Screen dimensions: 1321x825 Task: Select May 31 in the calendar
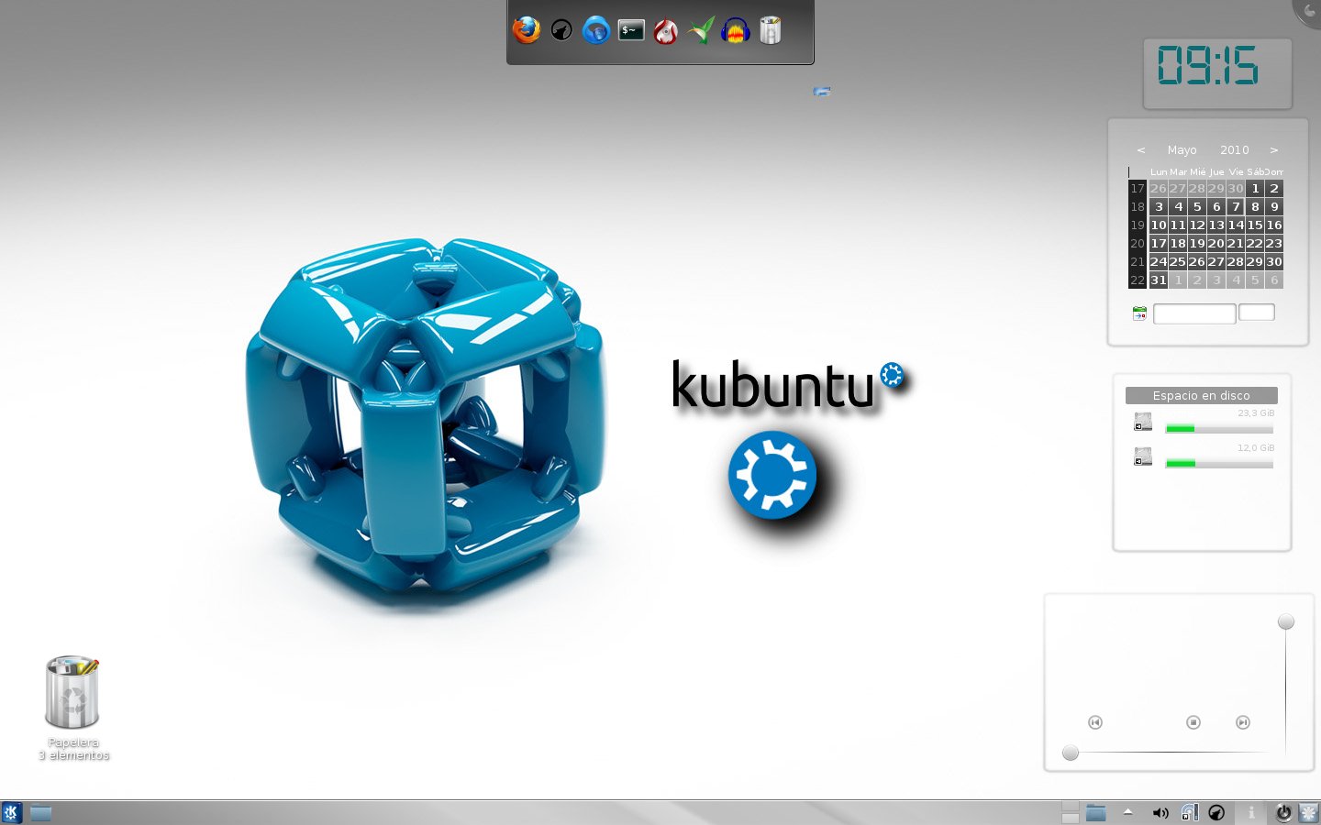pyautogui.click(x=1159, y=280)
